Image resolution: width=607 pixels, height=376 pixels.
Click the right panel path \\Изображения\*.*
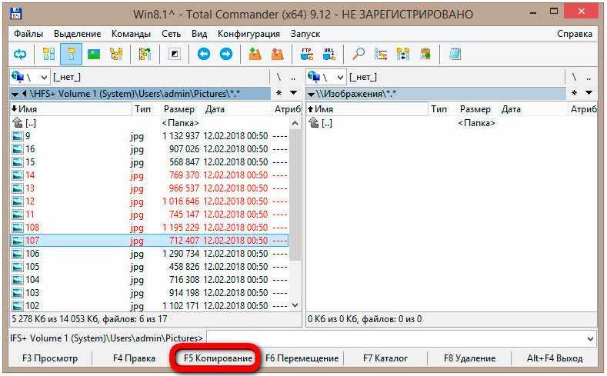(356, 94)
